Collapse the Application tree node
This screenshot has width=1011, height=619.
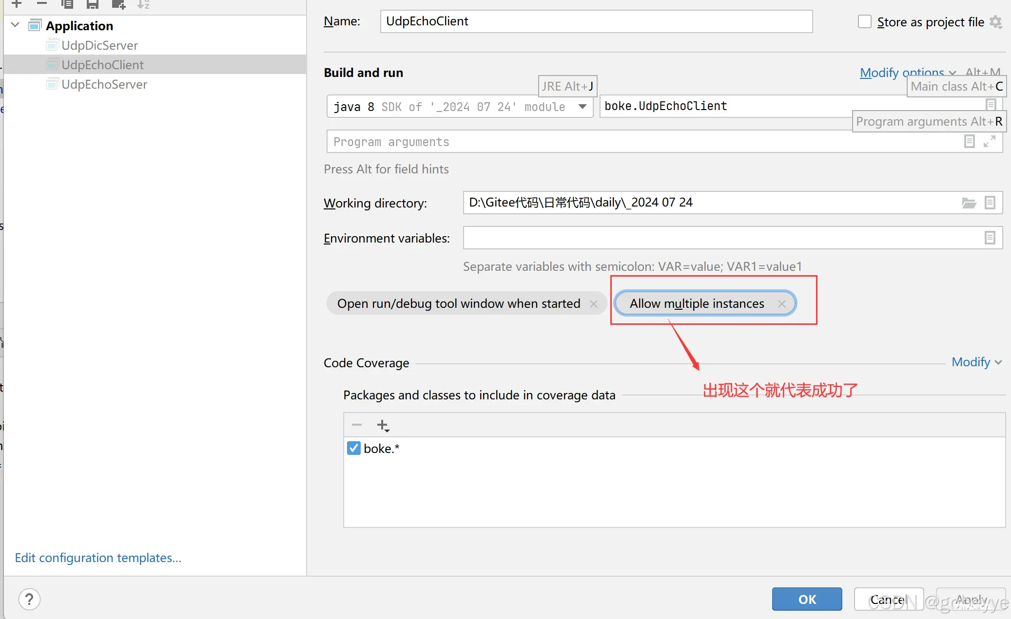16,25
